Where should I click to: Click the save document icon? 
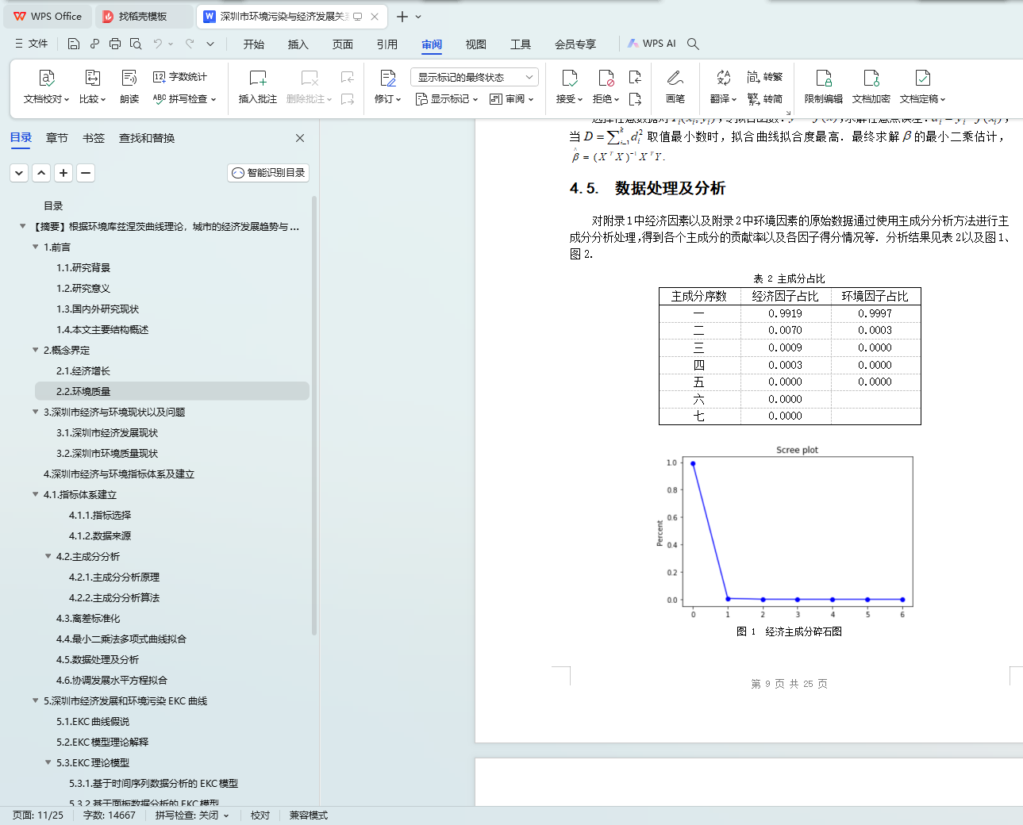coord(74,44)
